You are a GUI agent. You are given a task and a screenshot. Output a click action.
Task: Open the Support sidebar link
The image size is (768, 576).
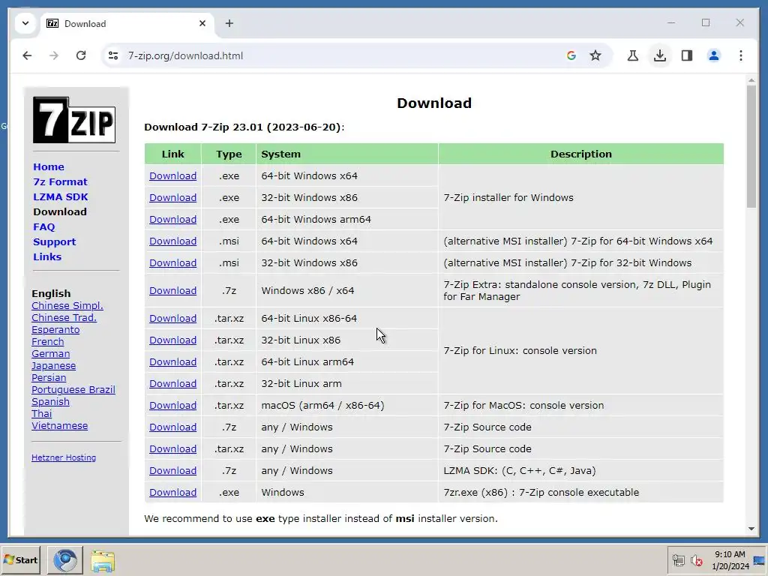(x=54, y=242)
